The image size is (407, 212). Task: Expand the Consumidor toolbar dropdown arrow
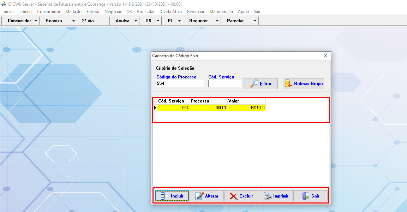click(36, 21)
